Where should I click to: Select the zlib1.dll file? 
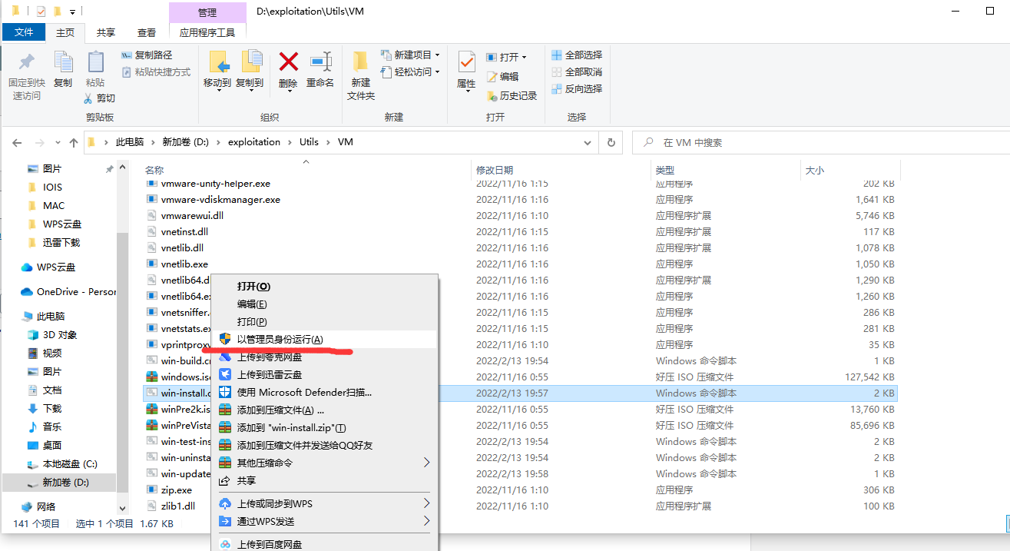coord(171,506)
